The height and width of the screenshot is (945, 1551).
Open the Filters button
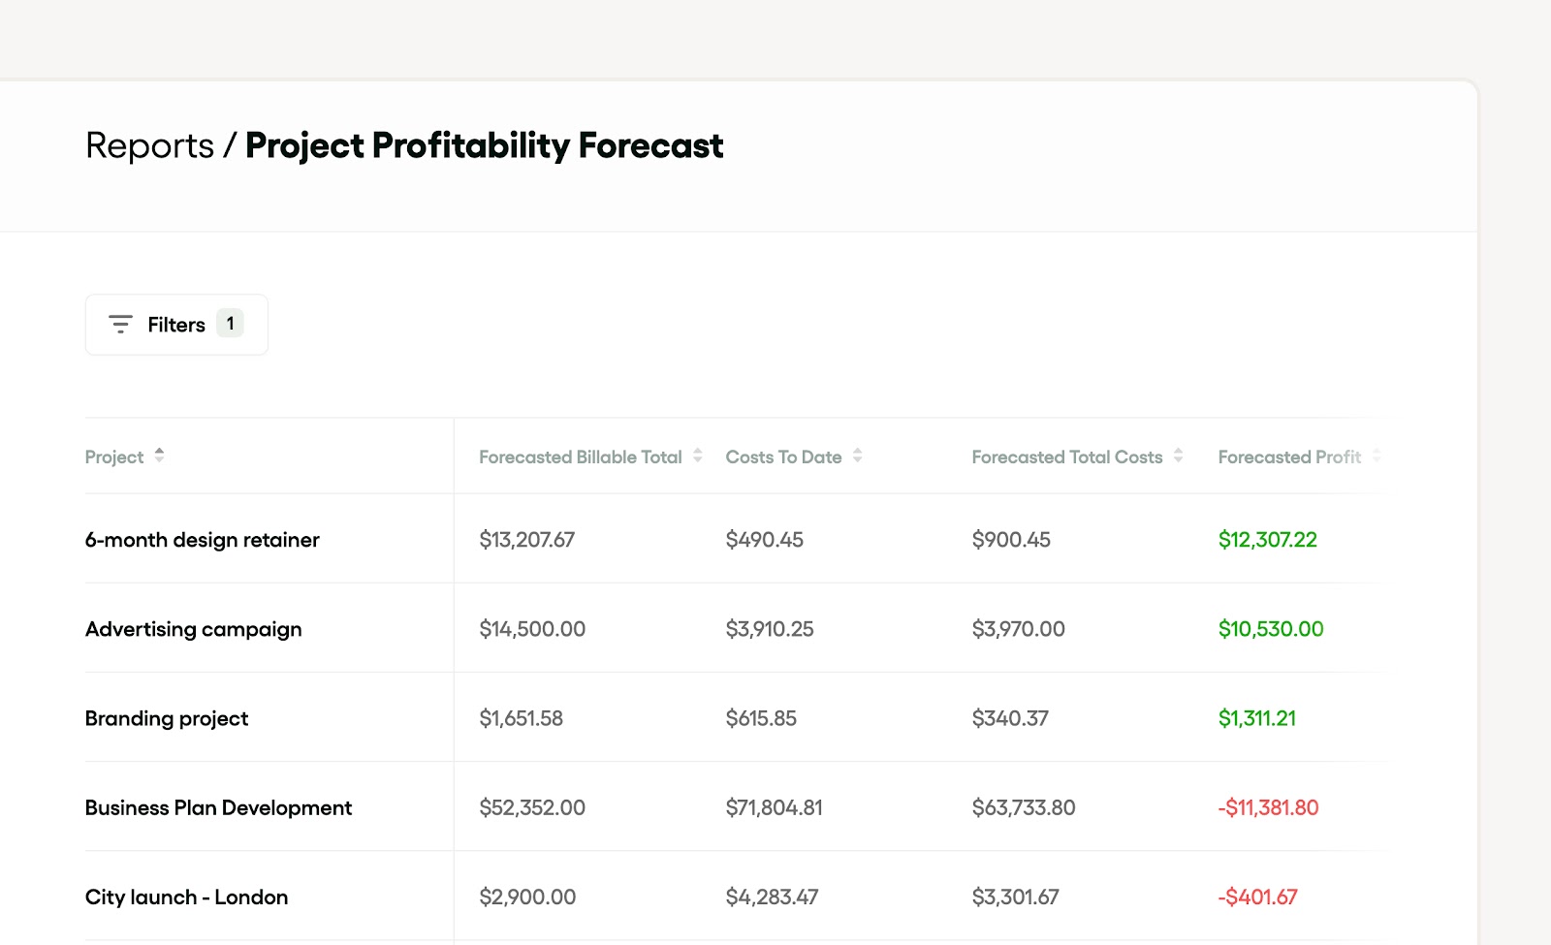[176, 325]
